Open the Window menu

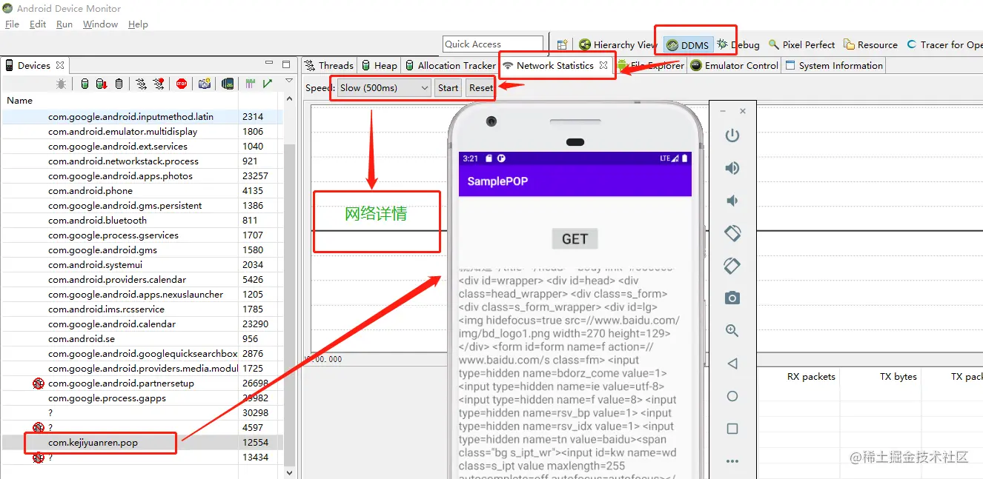[100, 24]
